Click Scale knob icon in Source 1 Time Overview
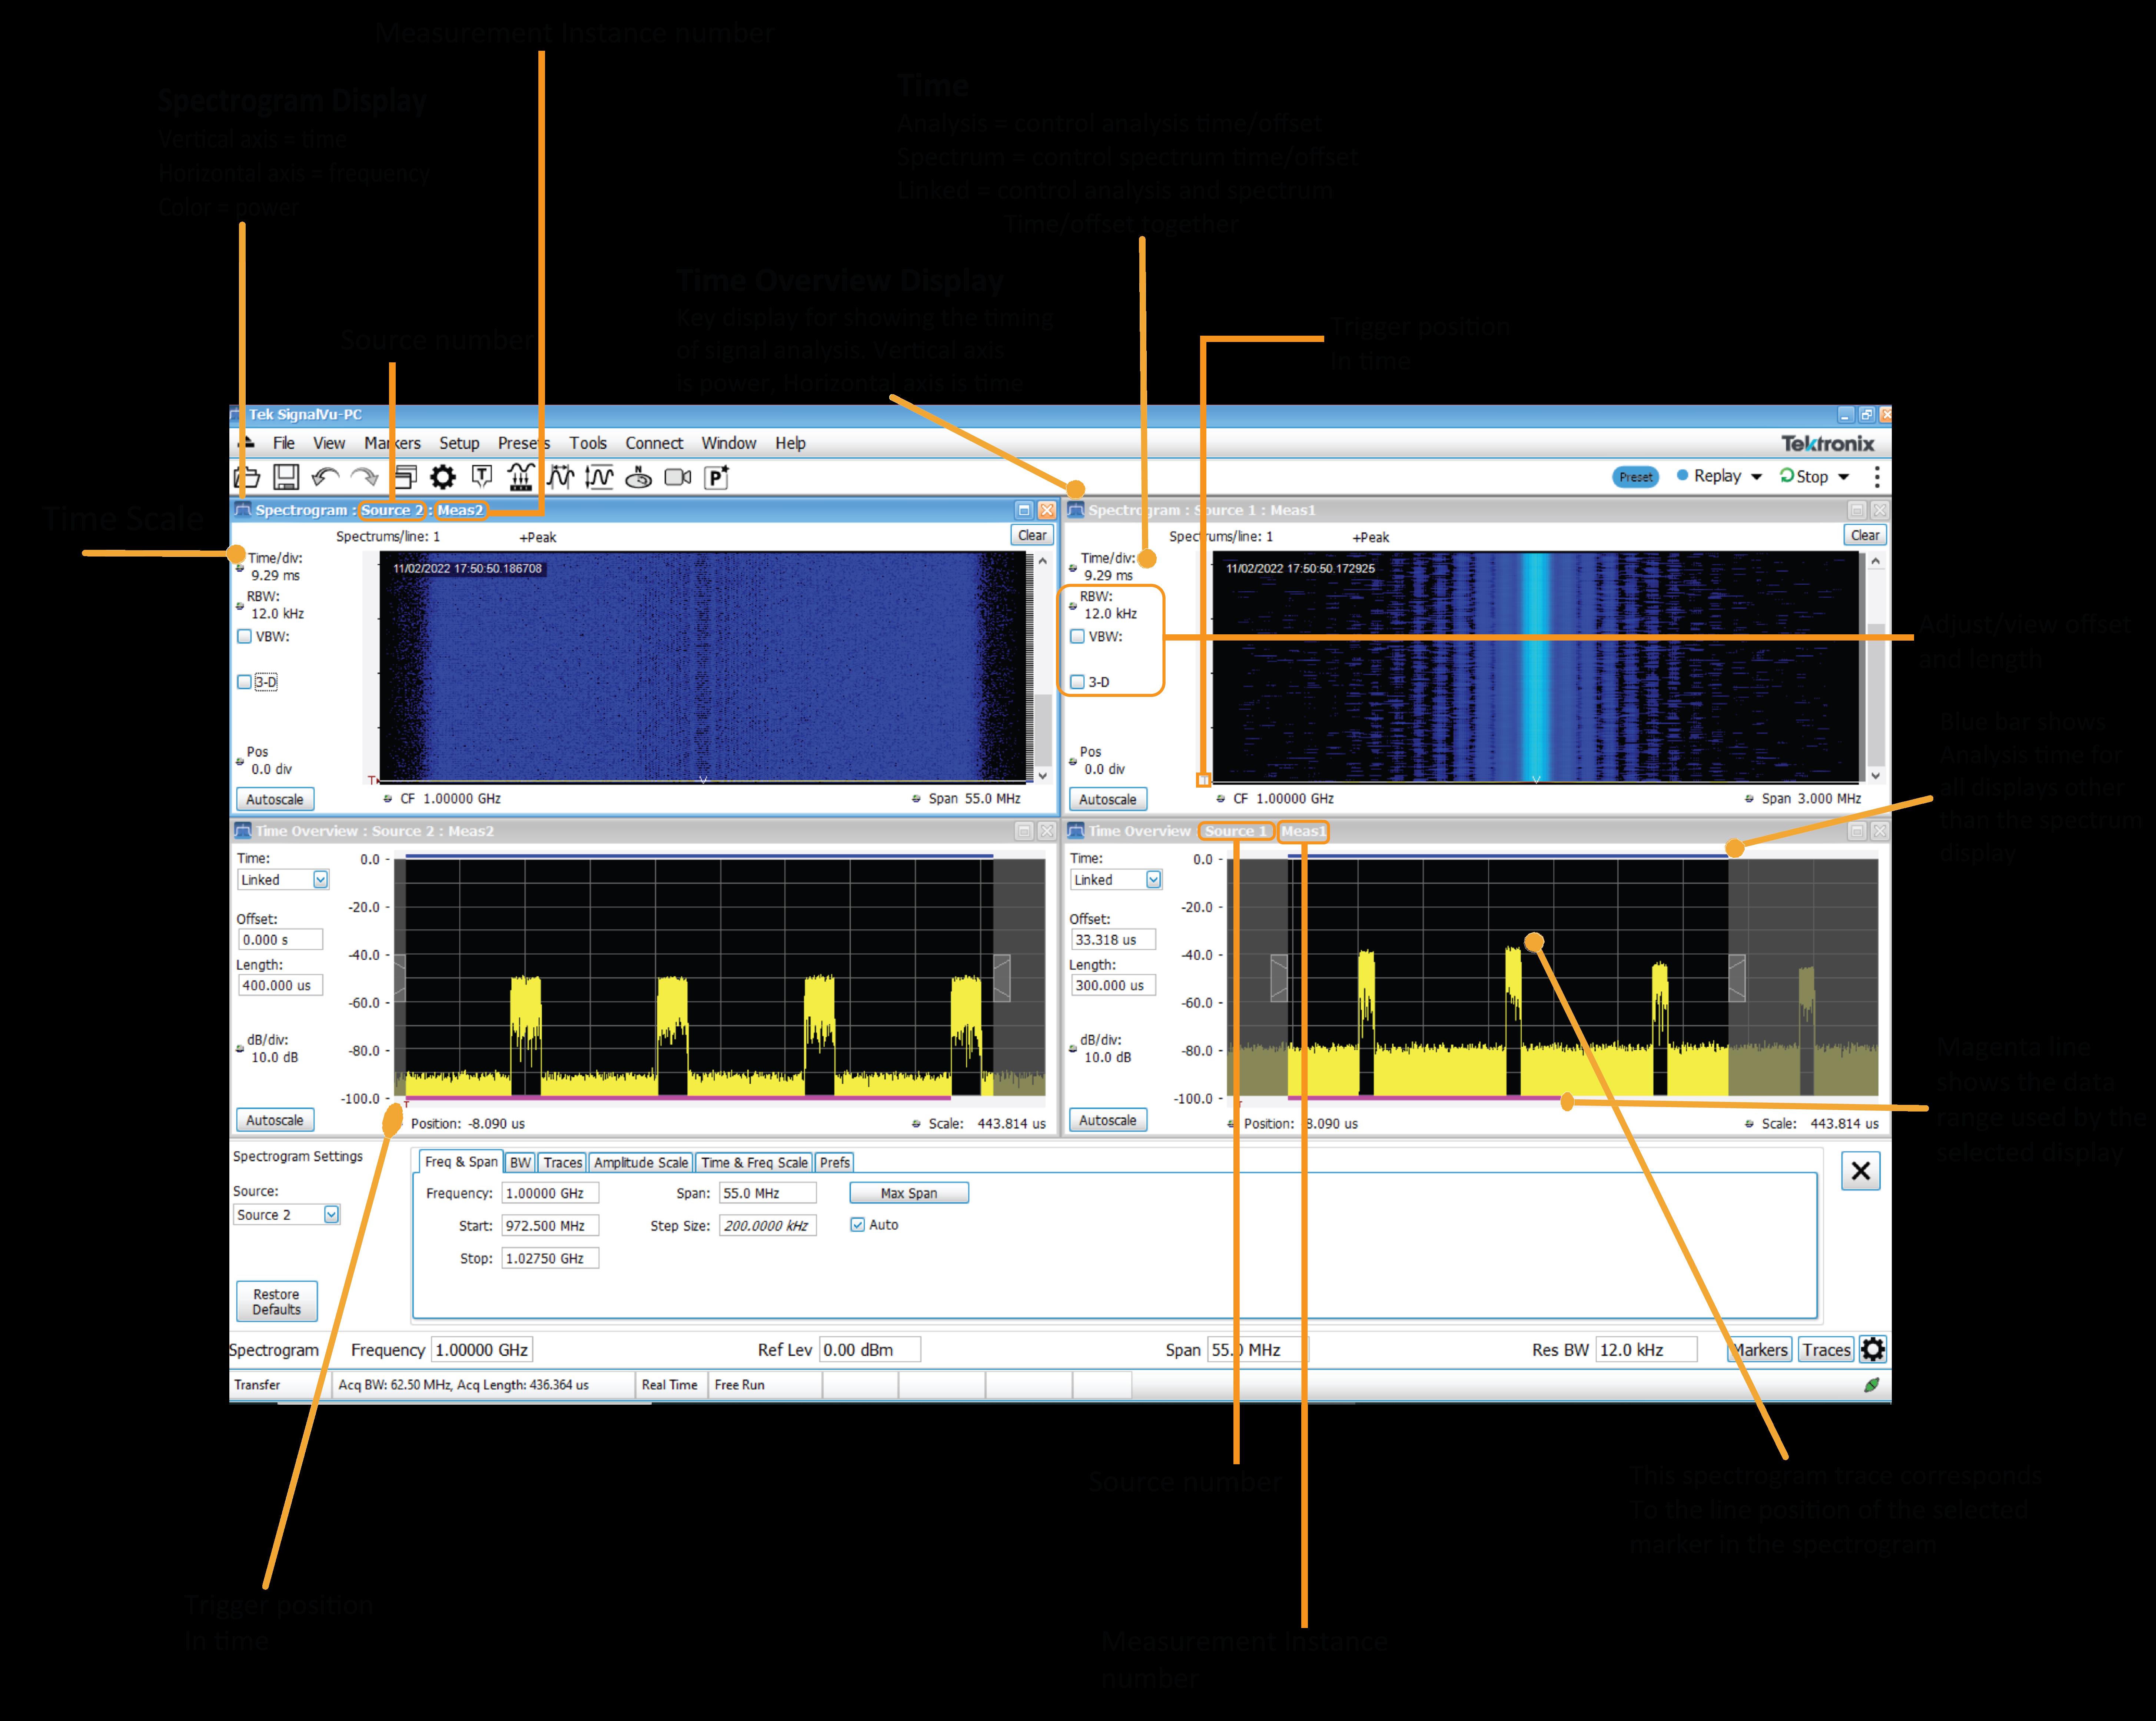The height and width of the screenshot is (1721, 2156). click(x=1749, y=1124)
